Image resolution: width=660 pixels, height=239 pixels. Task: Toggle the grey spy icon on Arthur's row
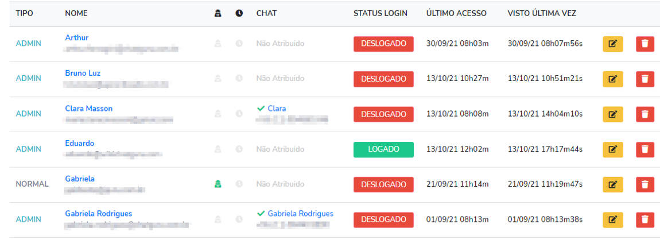218,44
